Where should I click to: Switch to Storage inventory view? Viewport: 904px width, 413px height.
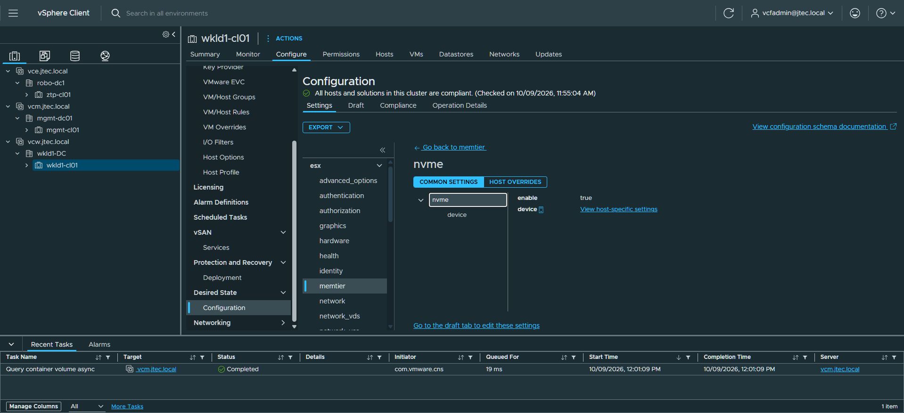point(75,56)
